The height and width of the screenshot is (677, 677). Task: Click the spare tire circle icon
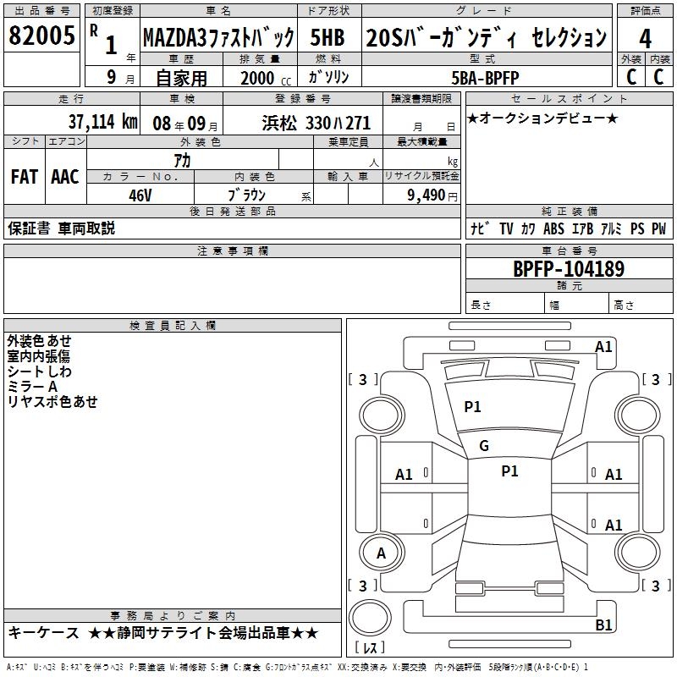tap(370, 618)
